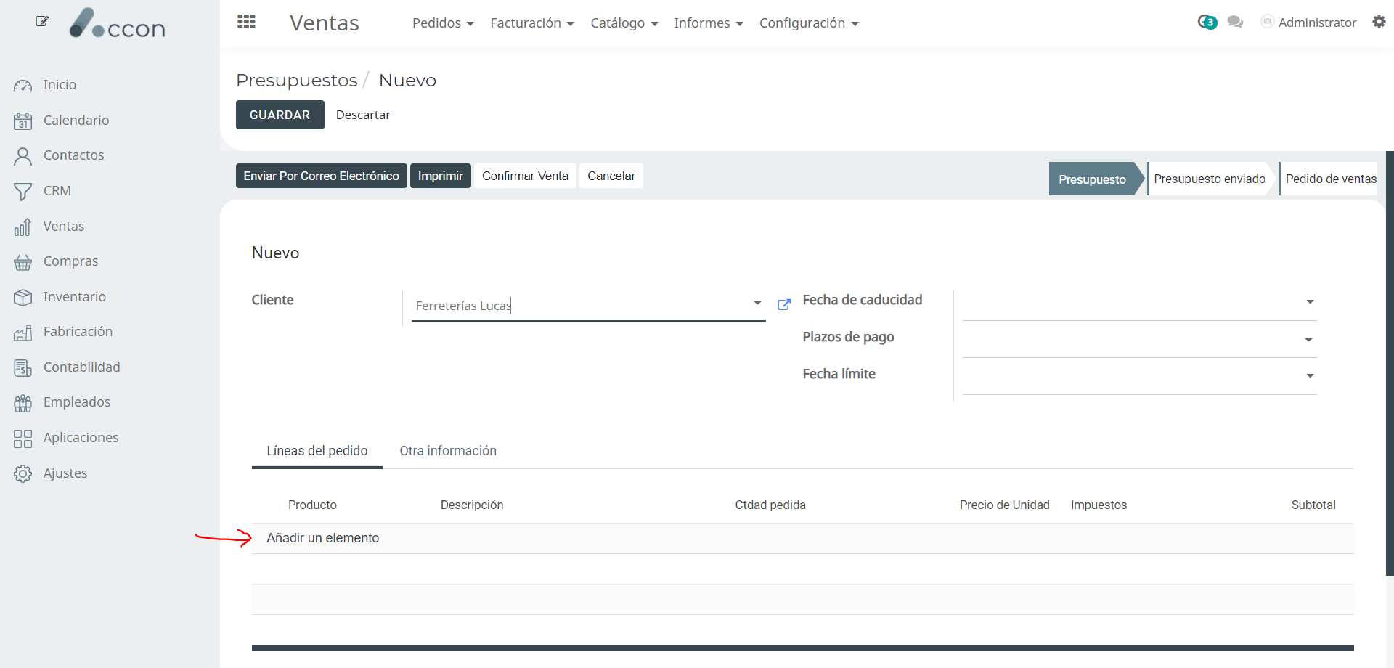Viewport: 1394px width, 668px height.
Task: Click Añadir un elemento link
Action: (322, 538)
